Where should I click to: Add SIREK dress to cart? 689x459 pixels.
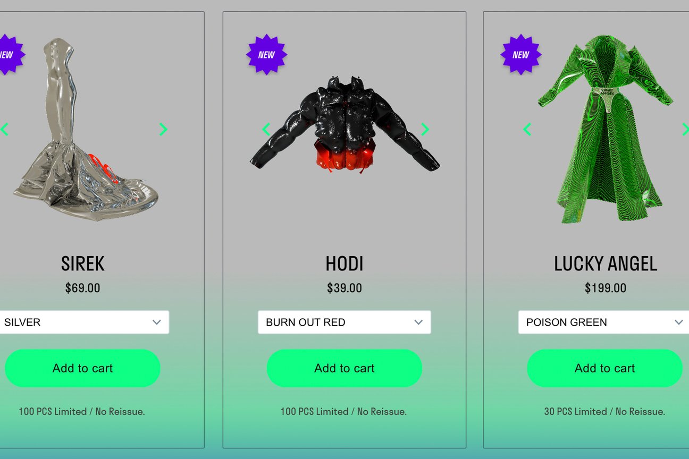(82, 368)
